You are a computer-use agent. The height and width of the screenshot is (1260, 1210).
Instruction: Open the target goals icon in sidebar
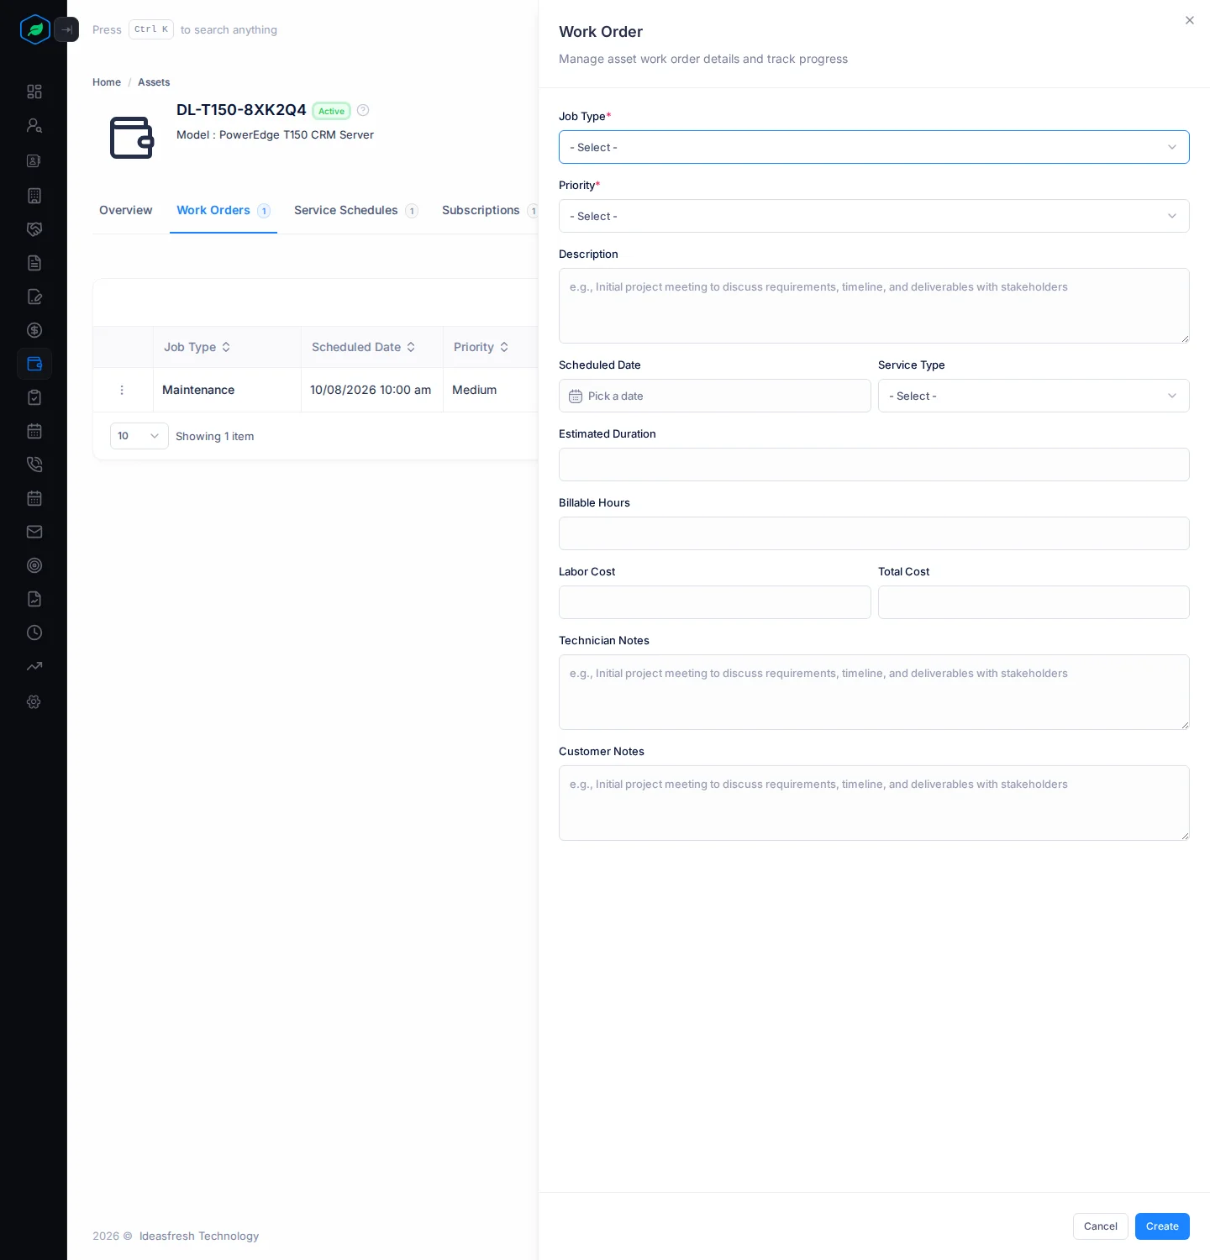[x=34, y=565]
